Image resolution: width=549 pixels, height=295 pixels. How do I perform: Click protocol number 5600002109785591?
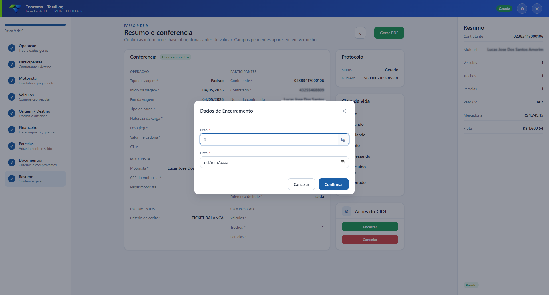pos(381,78)
